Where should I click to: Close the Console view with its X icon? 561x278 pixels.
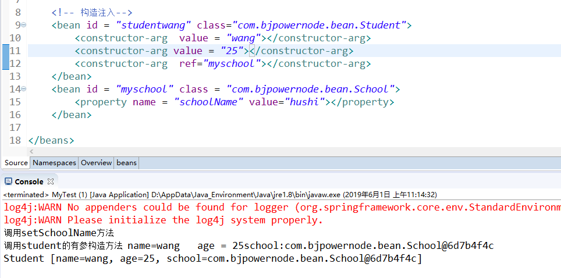(x=51, y=182)
